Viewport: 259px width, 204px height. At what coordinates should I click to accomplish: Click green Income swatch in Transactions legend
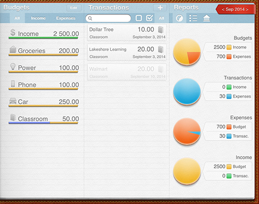(x=229, y=87)
